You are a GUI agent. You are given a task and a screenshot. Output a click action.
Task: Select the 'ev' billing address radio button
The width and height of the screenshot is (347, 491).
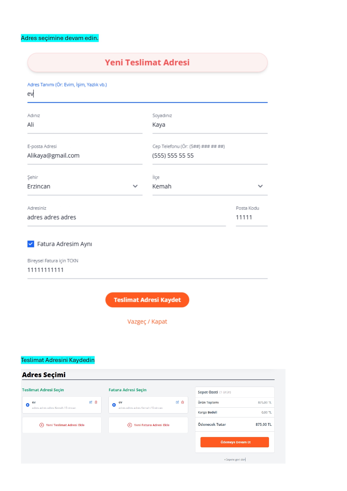pos(114,405)
